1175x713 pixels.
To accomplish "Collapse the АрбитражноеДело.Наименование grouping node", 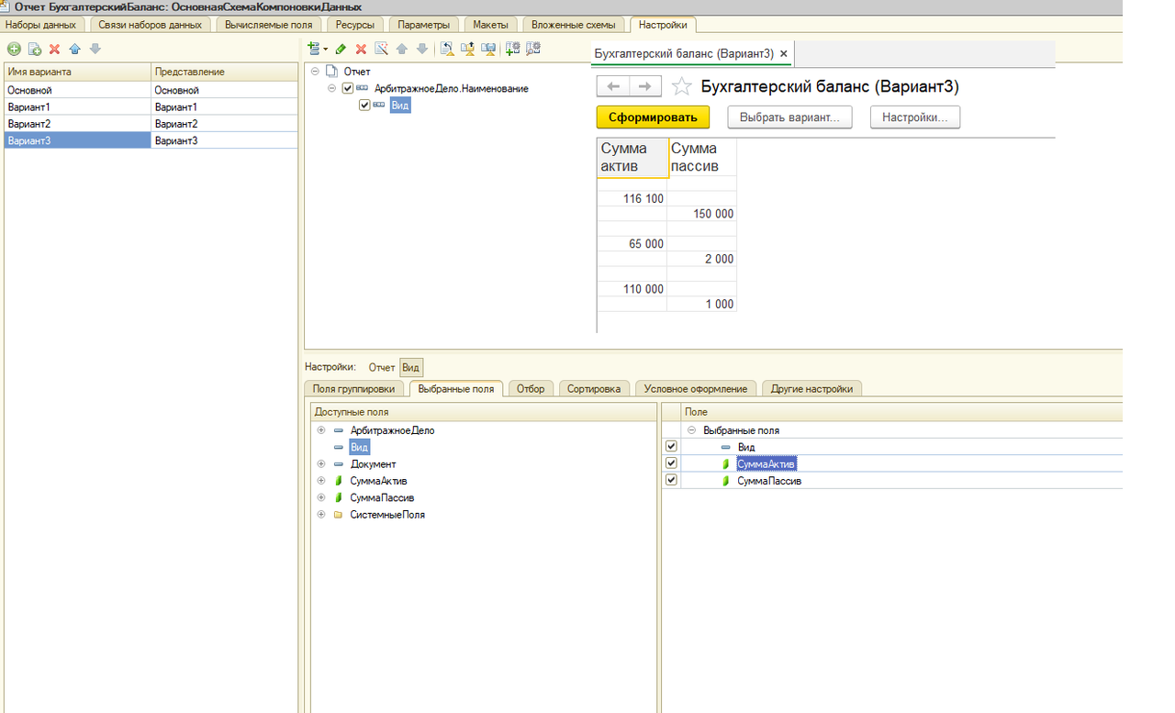I will (331, 89).
